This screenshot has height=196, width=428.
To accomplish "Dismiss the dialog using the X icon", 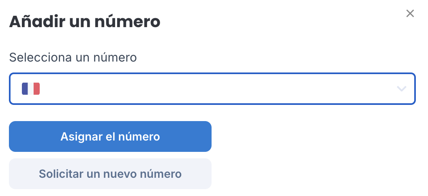I will (410, 13).
